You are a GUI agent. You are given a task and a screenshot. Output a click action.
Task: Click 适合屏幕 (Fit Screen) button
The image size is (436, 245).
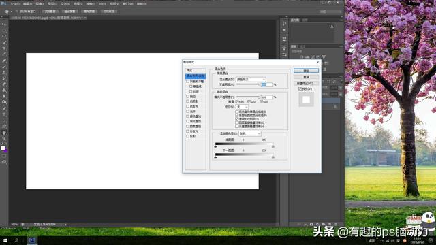(x=69, y=12)
